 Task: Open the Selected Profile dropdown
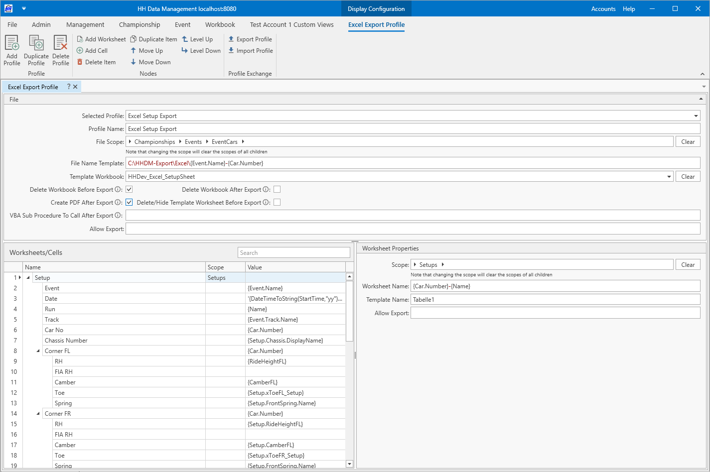(x=696, y=116)
